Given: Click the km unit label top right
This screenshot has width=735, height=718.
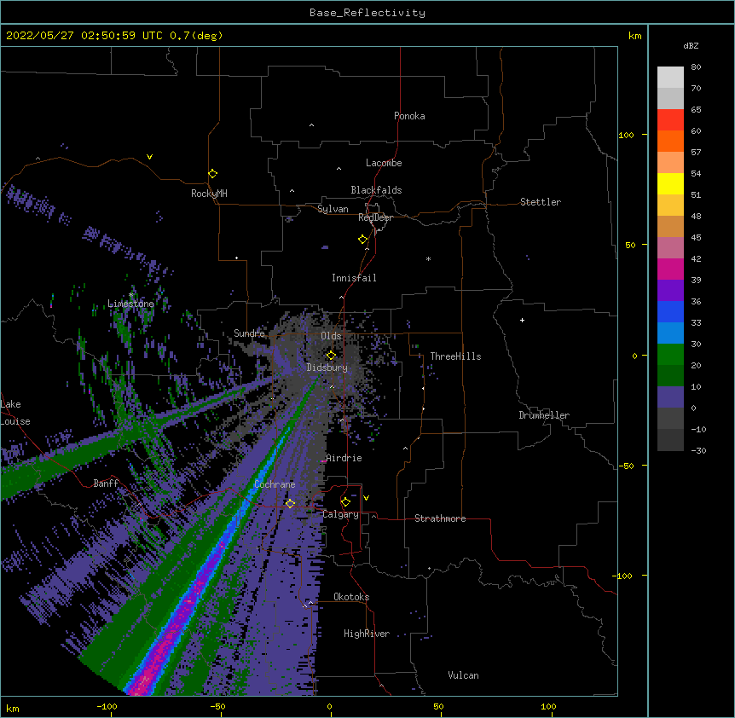Looking at the screenshot, I should tap(634, 36).
